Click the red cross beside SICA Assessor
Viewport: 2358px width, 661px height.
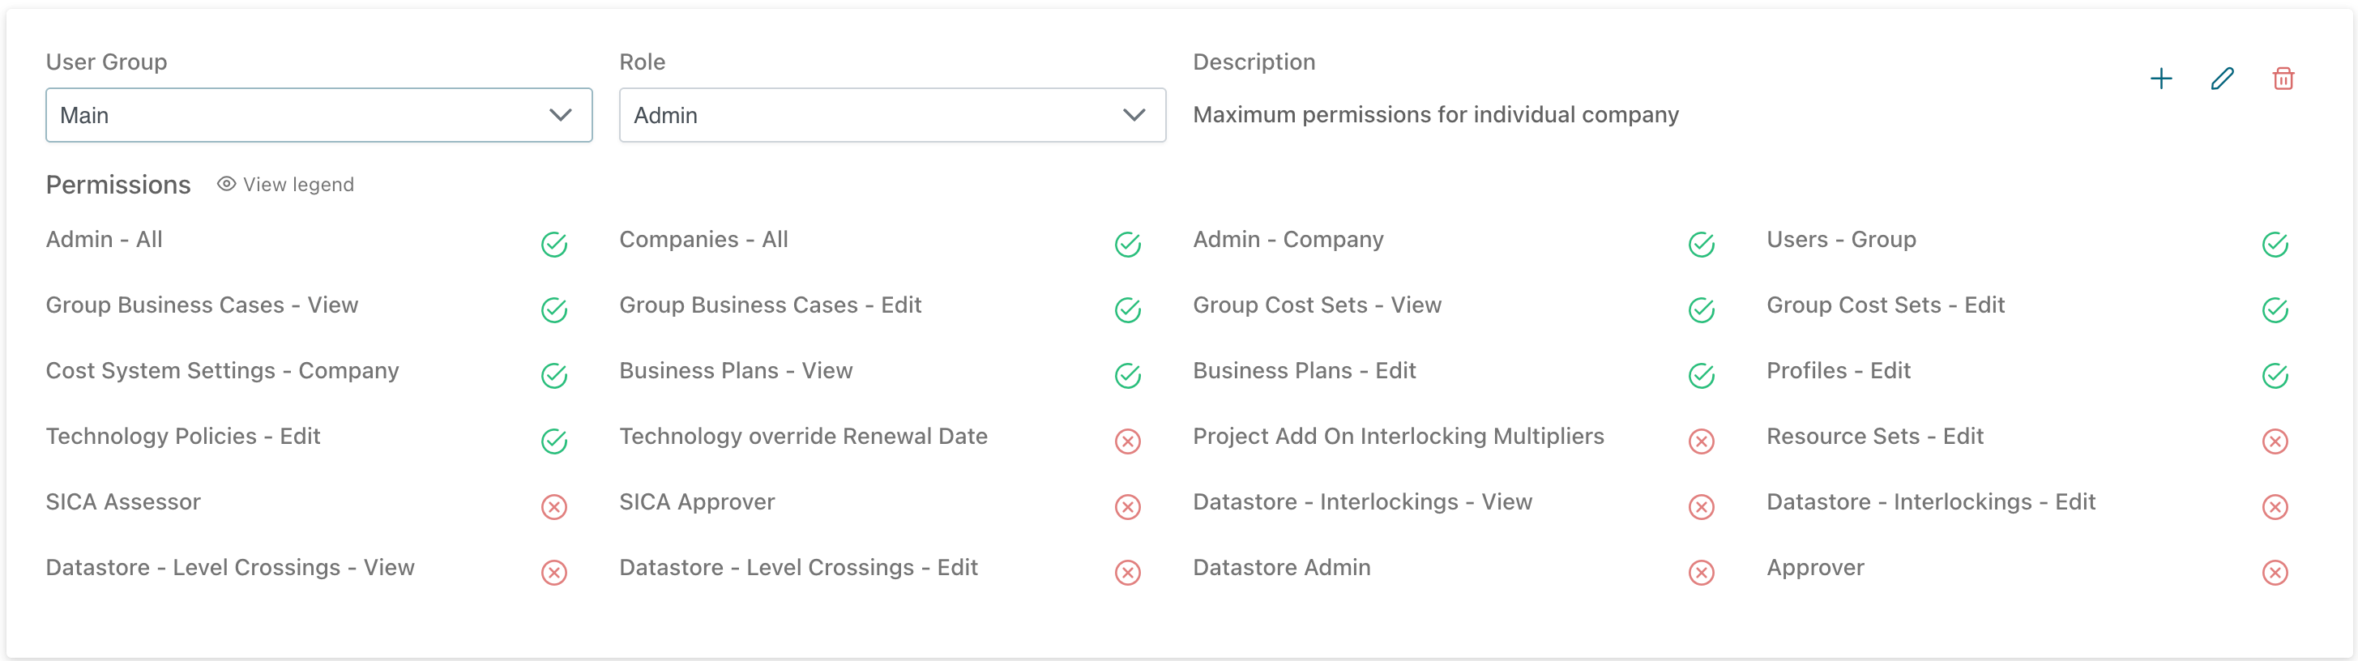tap(553, 507)
